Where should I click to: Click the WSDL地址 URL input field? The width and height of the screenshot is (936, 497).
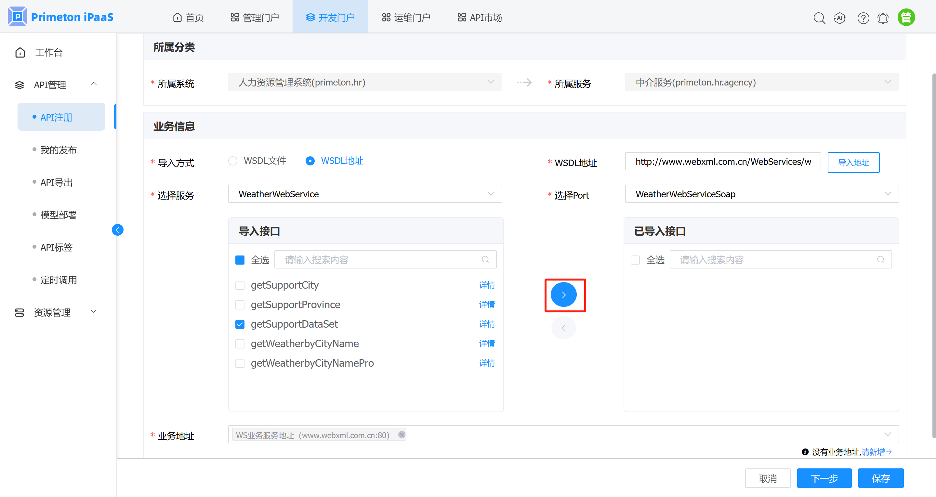722,162
